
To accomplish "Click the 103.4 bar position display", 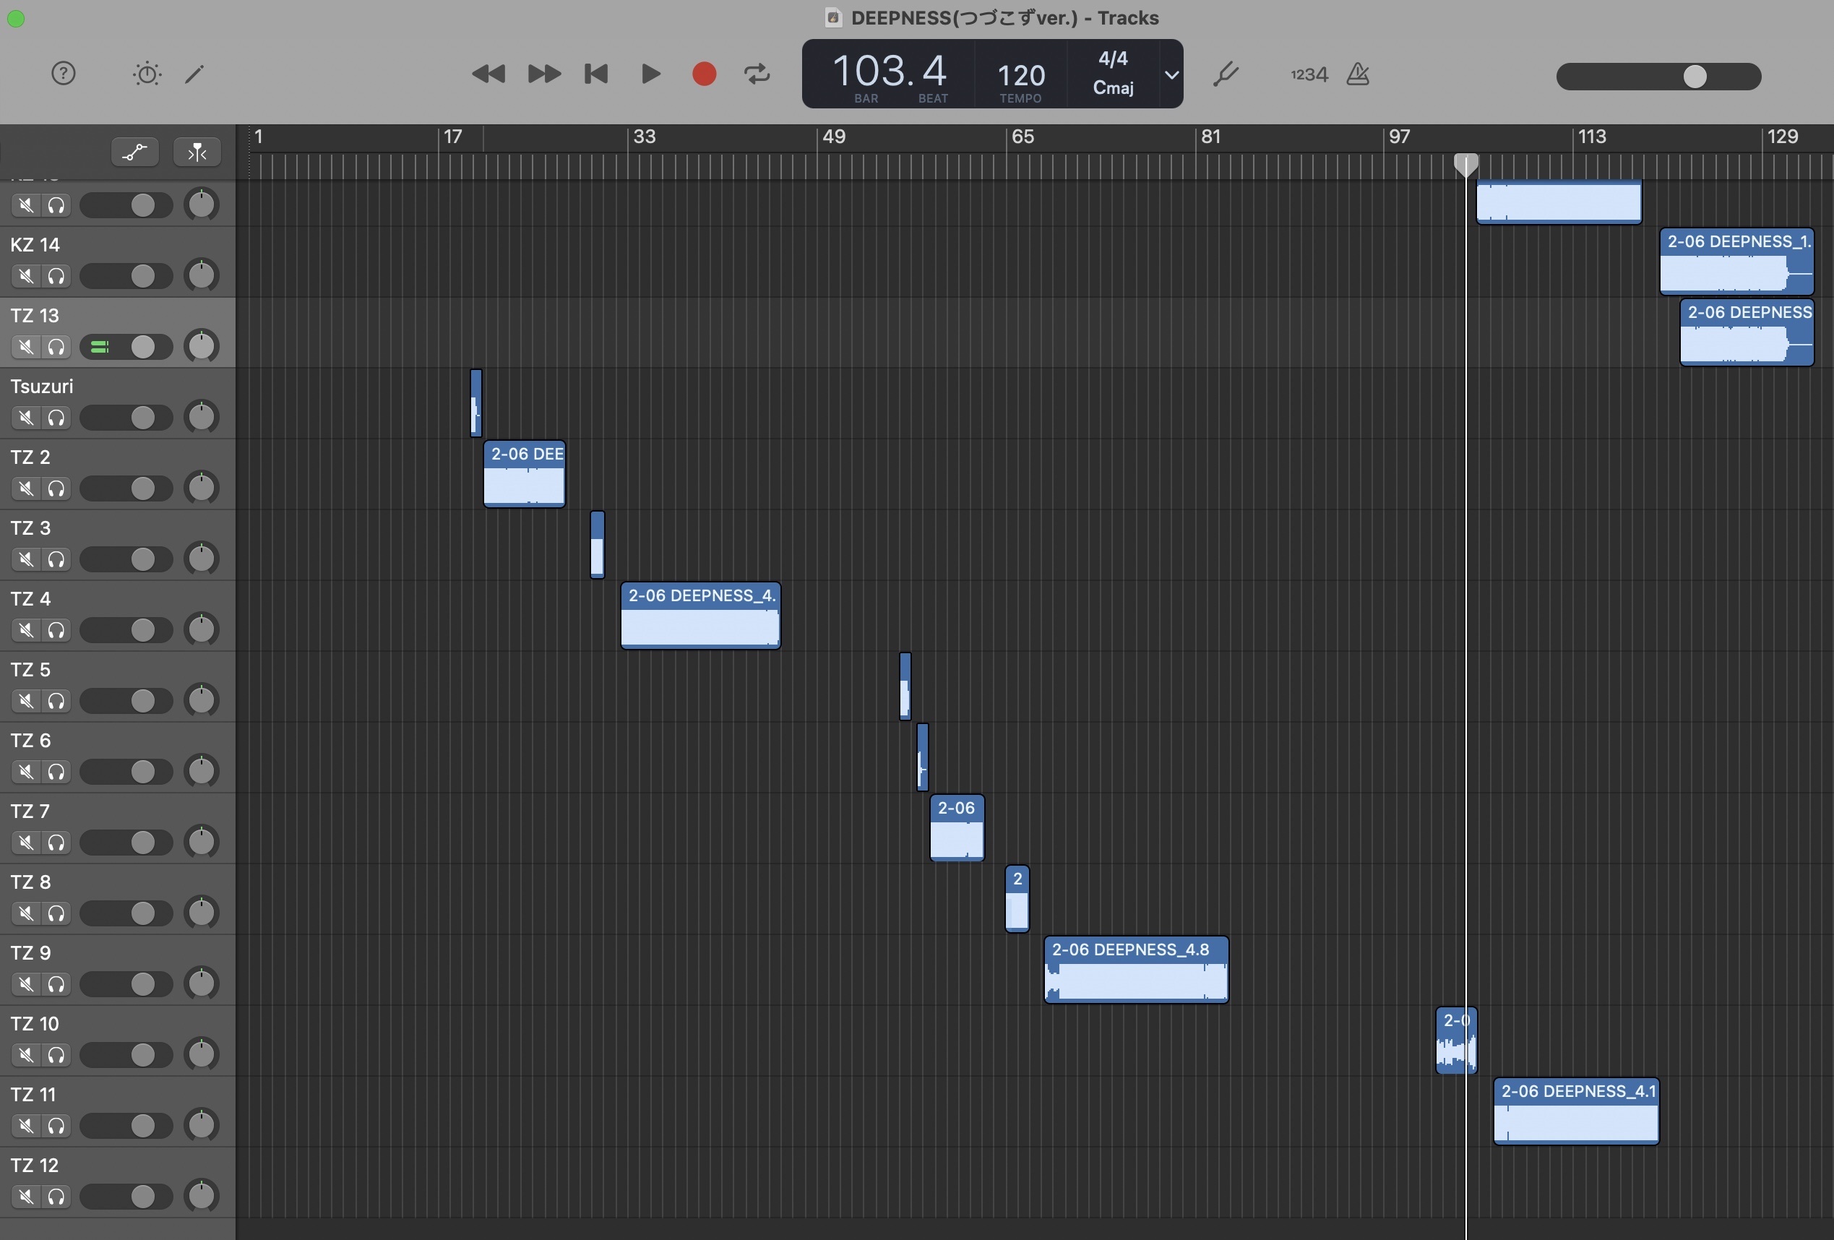I will (890, 71).
